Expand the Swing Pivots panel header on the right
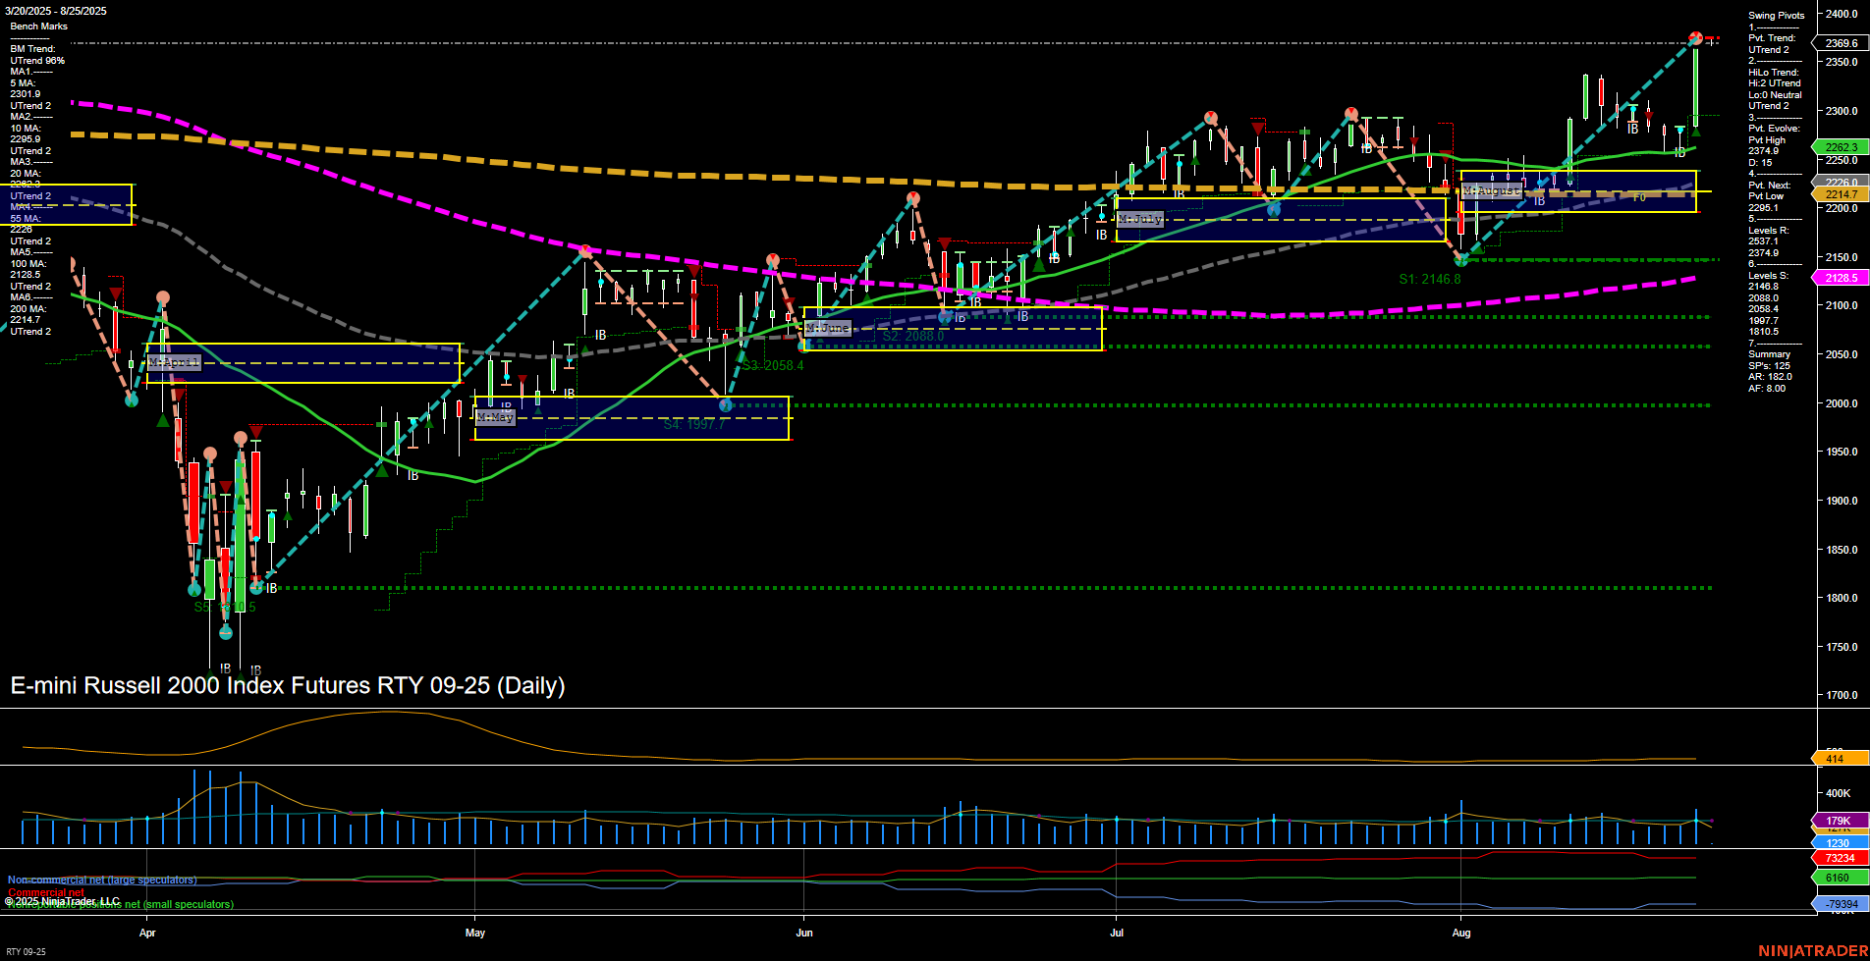This screenshot has width=1870, height=961. click(x=1775, y=15)
